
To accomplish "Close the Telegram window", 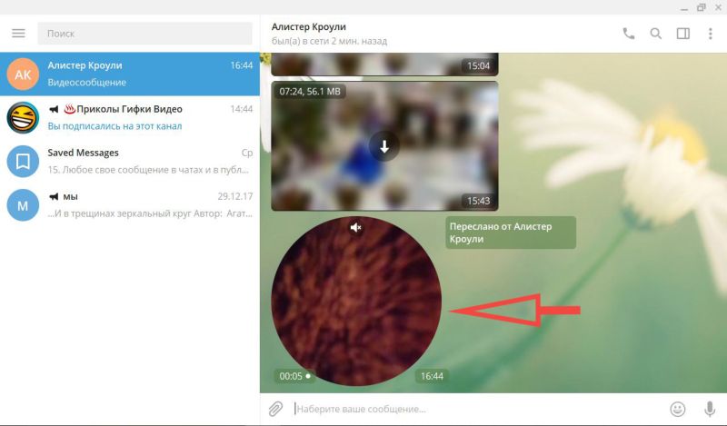I will [718, 7].
